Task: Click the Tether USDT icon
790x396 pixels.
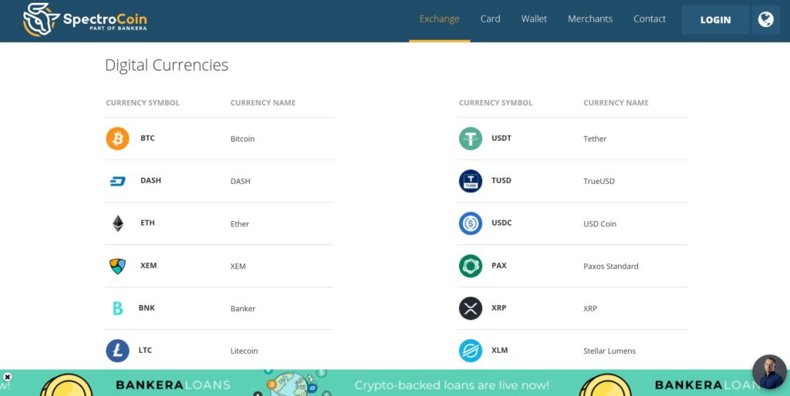Action: (x=471, y=139)
